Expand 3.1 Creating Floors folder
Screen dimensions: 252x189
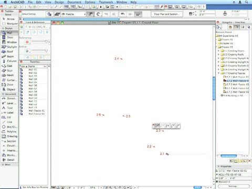tap(218, 51)
